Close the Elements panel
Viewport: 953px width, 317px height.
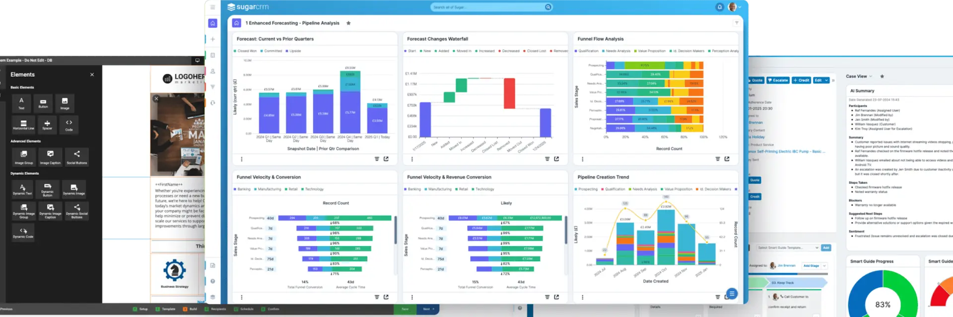tap(92, 75)
